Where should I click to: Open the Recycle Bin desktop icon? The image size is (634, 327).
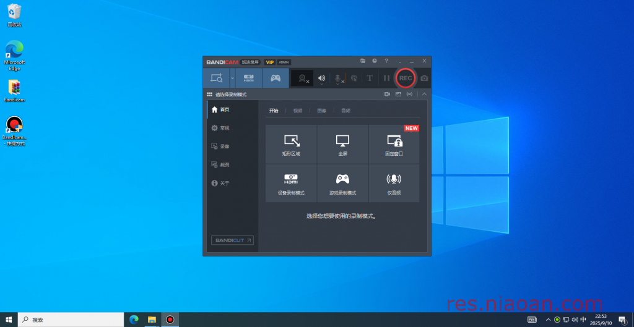(x=14, y=15)
